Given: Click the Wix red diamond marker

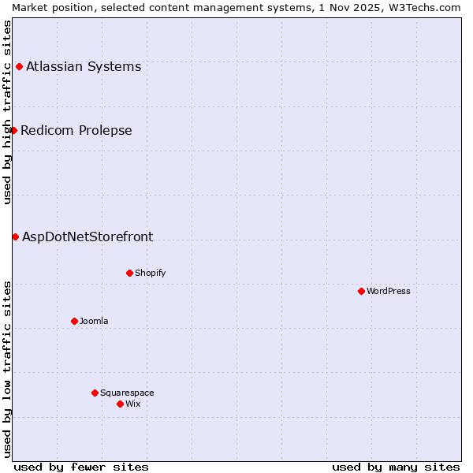Looking at the screenshot, I should [x=120, y=404].
